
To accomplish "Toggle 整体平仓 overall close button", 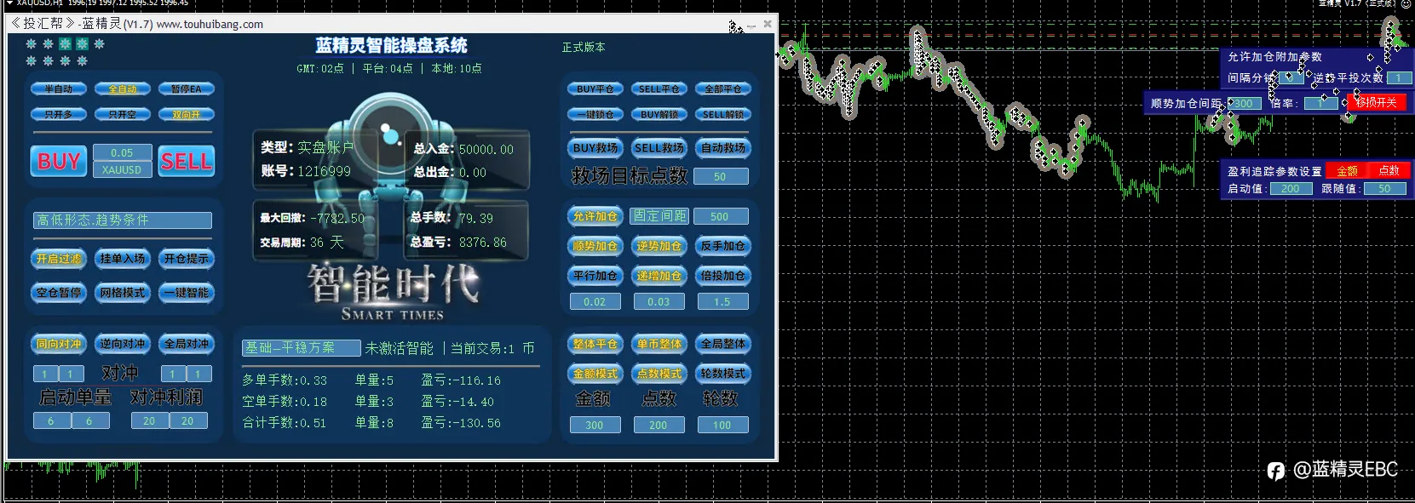I will coord(595,344).
